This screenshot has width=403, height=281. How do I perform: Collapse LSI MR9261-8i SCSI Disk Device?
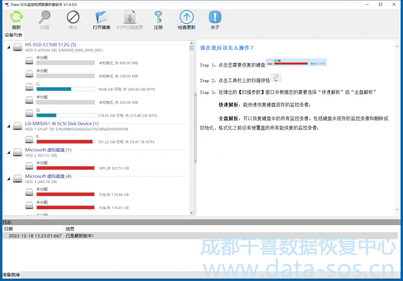(x=9, y=126)
